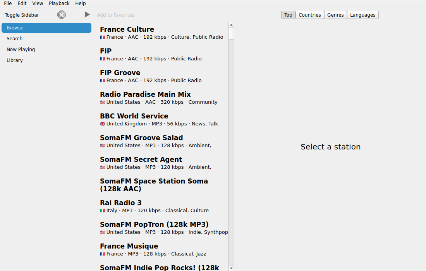The image size is (426, 271).
Task: Click the US flag under SomaFM PopTron
Action: (x=102, y=232)
